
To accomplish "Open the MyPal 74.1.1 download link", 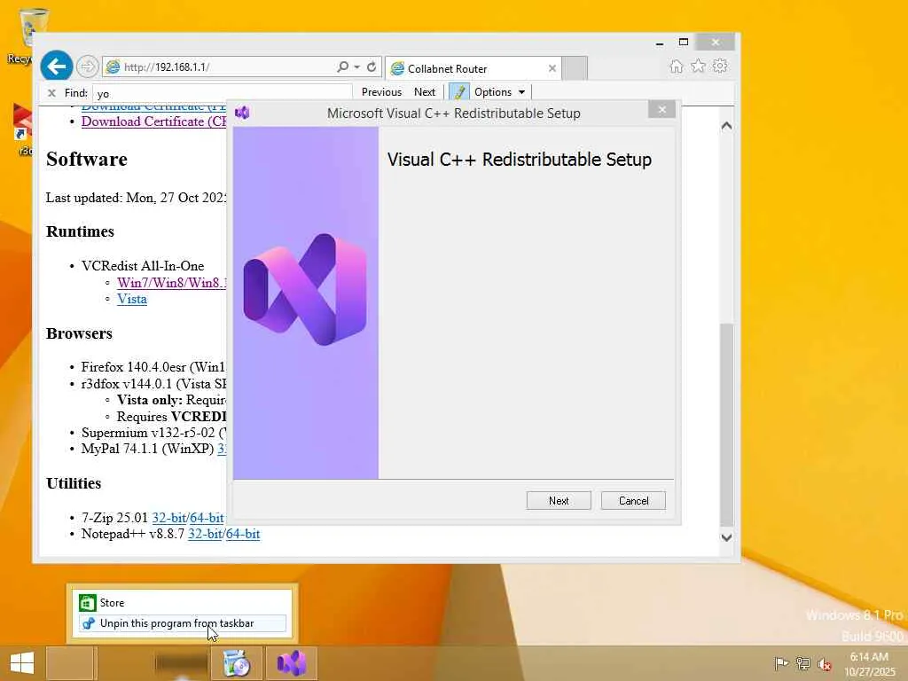I will click(222, 449).
